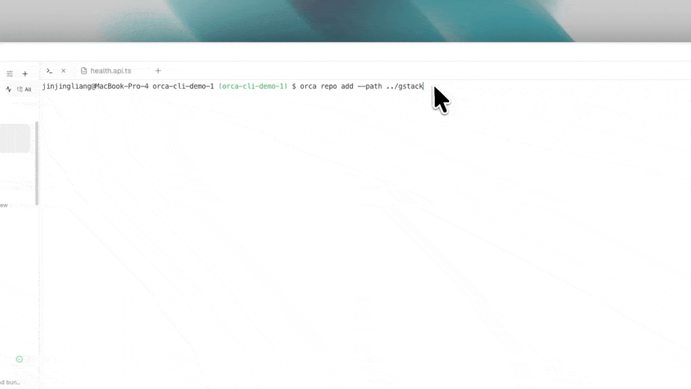The height and width of the screenshot is (389, 691).
Task: Click the file icon on the health.api.ts tab
Action: 83,71
